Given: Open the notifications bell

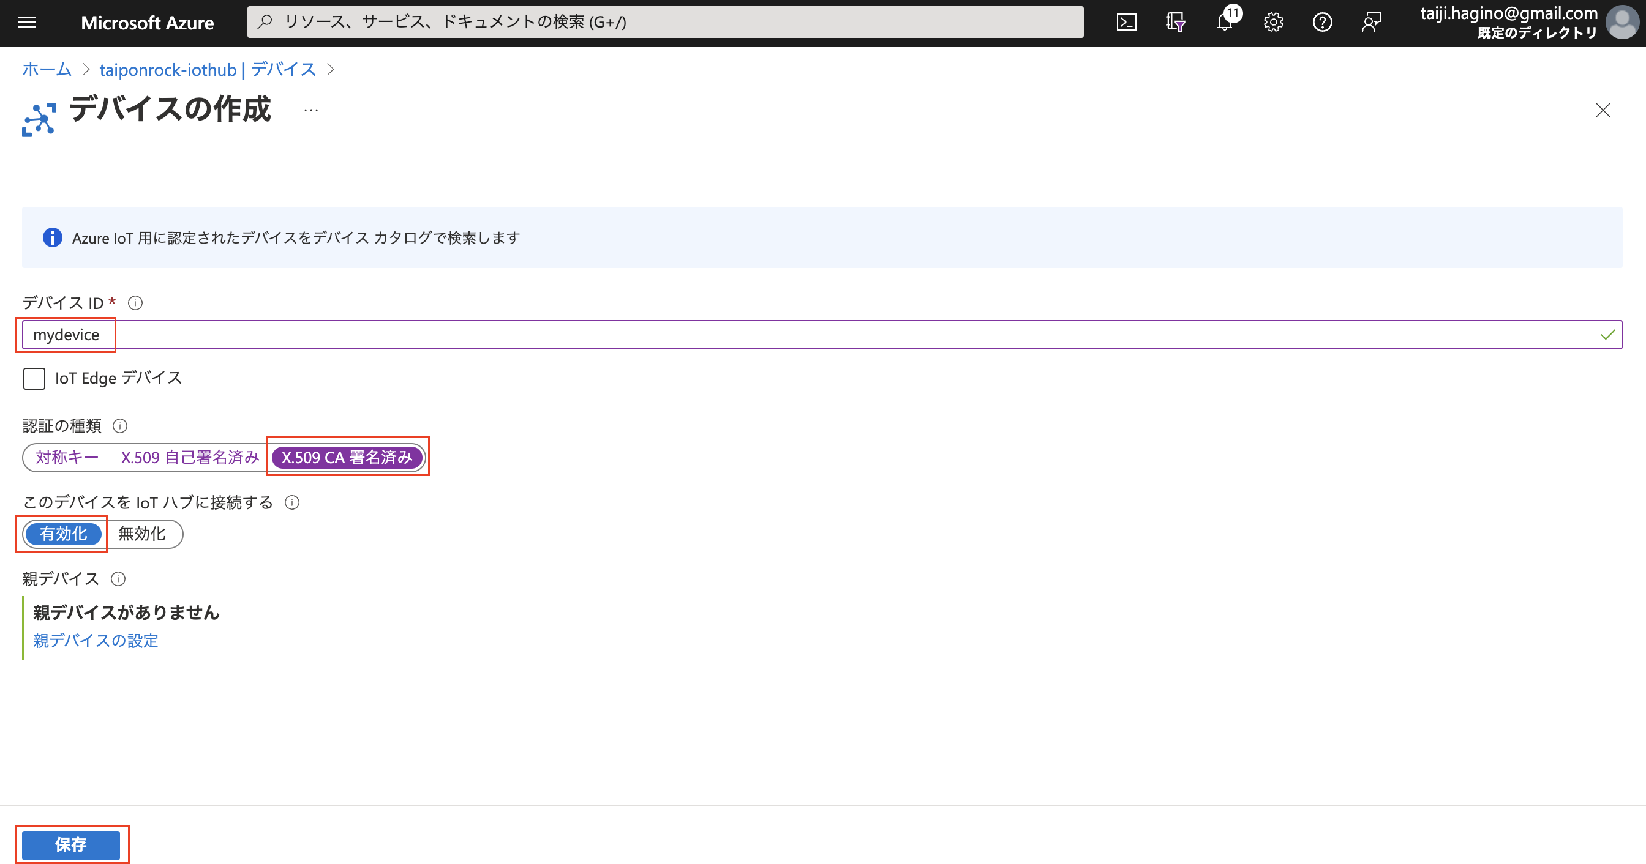Looking at the screenshot, I should point(1224,23).
